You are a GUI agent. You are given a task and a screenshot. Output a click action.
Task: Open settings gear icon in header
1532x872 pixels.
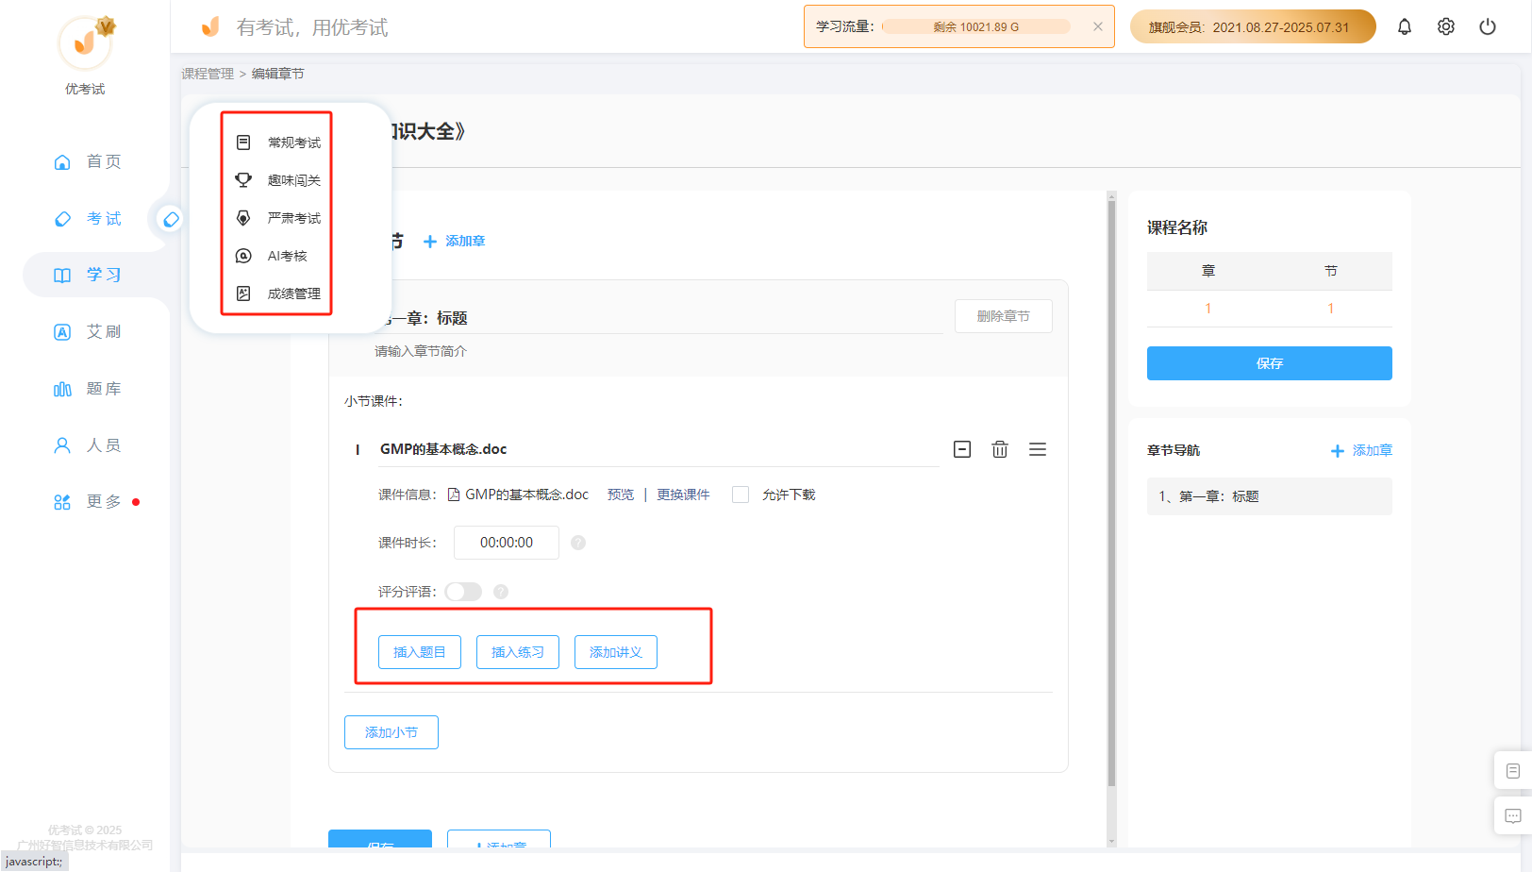pos(1446,26)
